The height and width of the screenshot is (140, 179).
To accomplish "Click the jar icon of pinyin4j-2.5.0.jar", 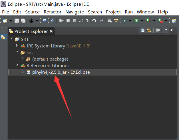I will tap(29, 72).
